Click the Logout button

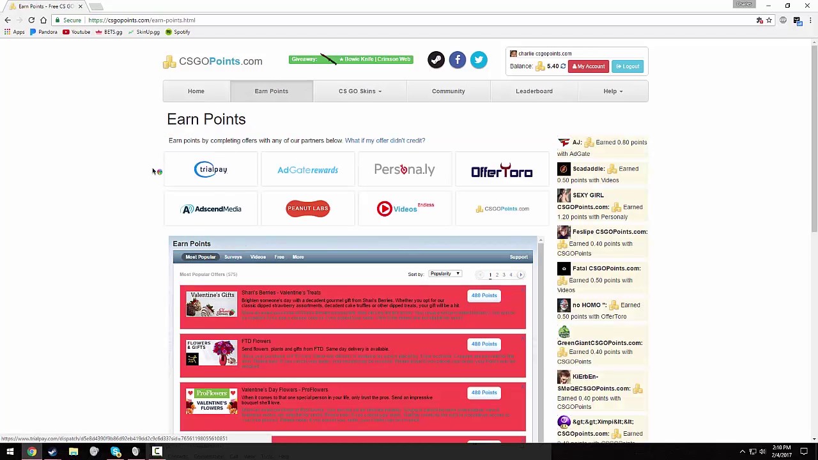(x=628, y=66)
